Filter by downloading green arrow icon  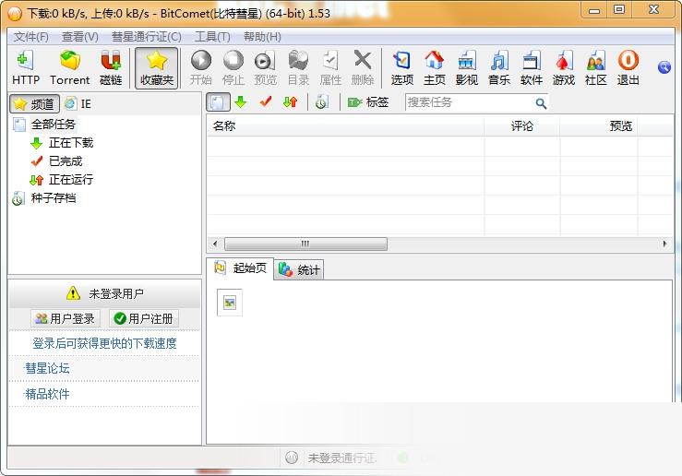coord(241,102)
